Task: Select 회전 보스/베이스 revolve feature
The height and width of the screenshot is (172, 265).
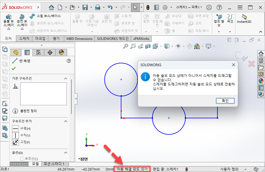Action: [22, 22]
